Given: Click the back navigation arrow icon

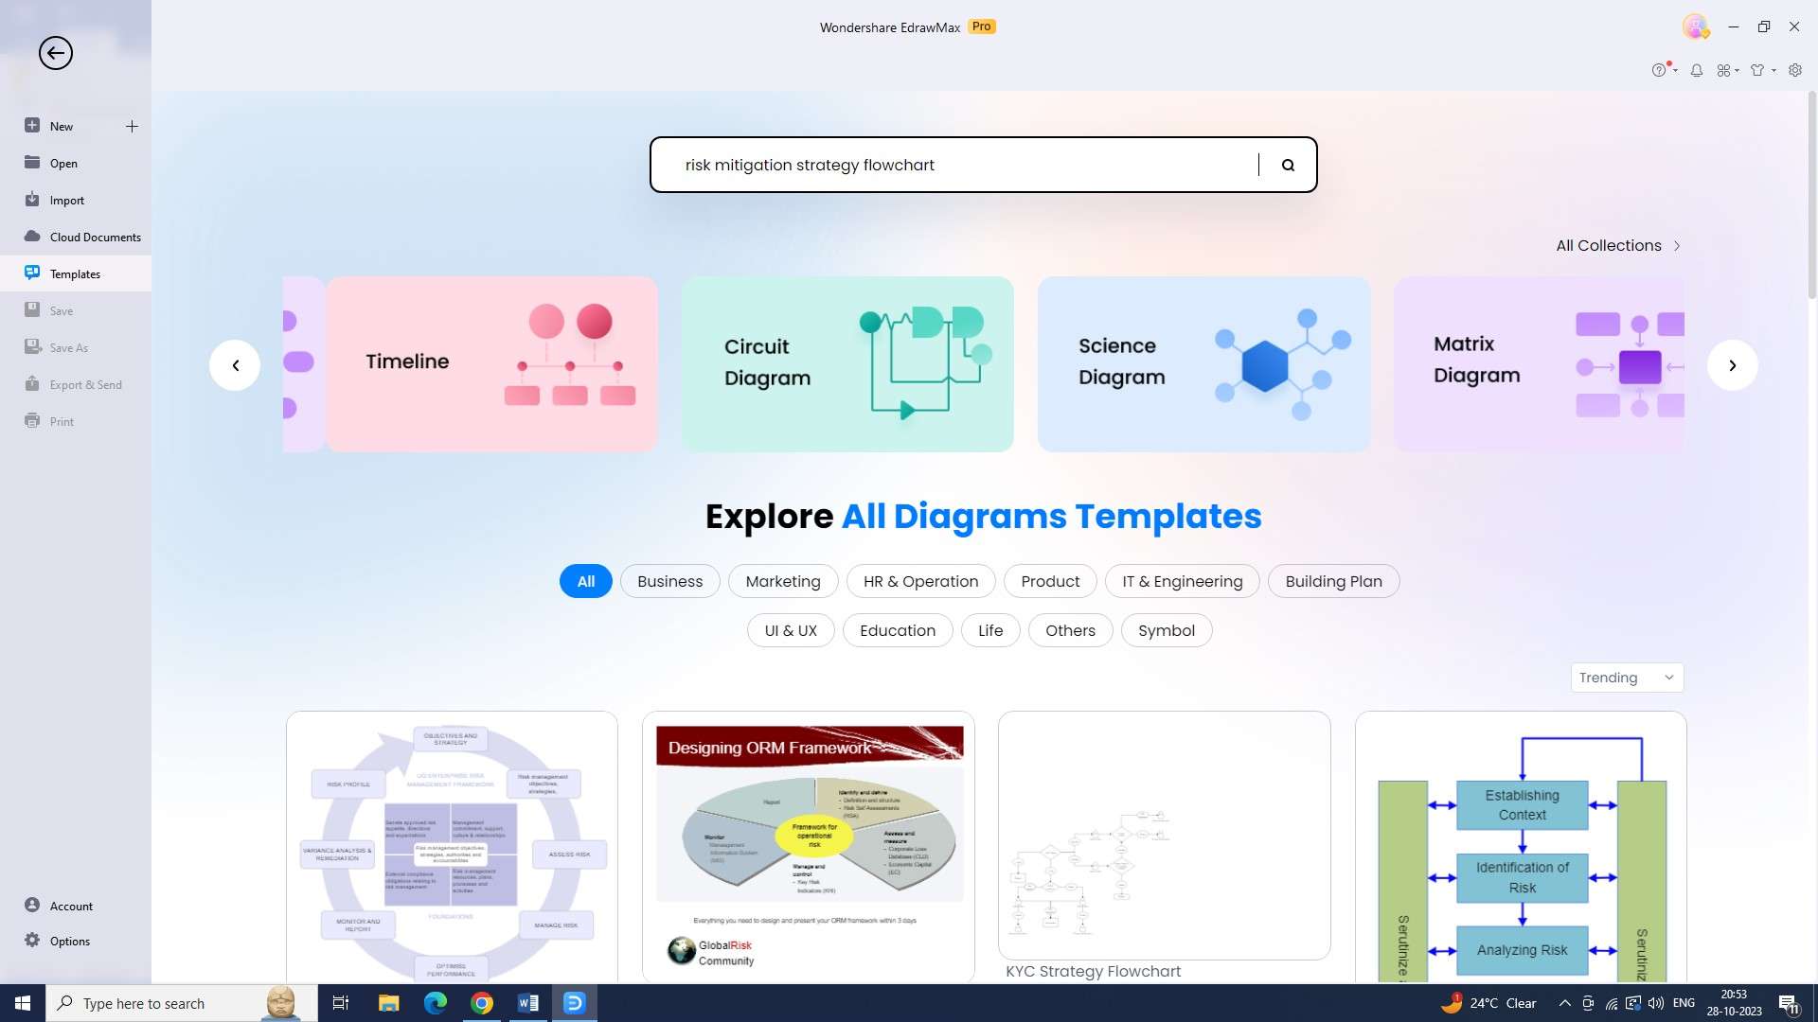Looking at the screenshot, I should tap(55, 52).
